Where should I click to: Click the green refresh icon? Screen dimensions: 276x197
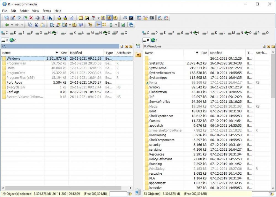(123, 25)
